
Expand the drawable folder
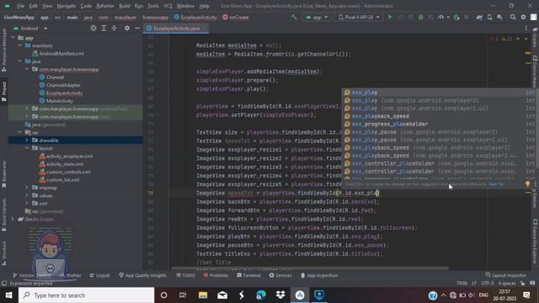(x=27, y=141)
